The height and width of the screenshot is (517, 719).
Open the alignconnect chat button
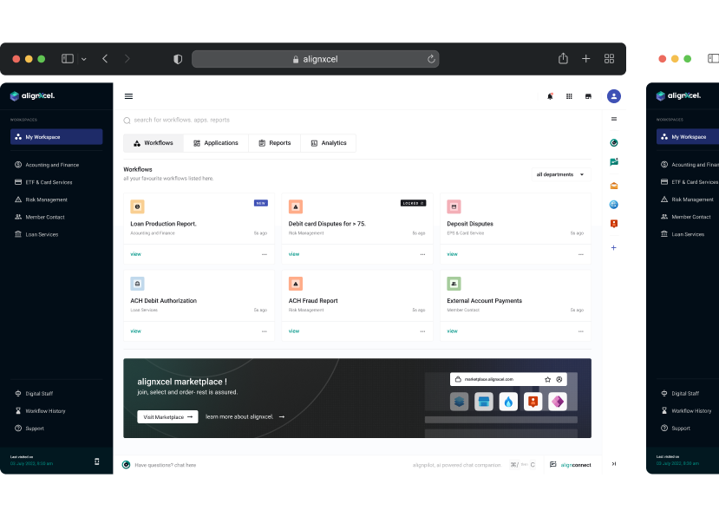[571, 465]
